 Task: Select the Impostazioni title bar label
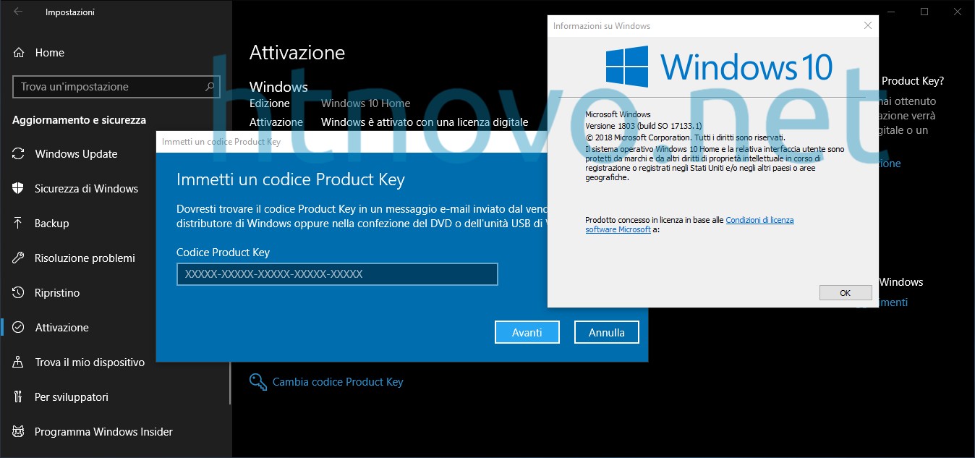69,12
